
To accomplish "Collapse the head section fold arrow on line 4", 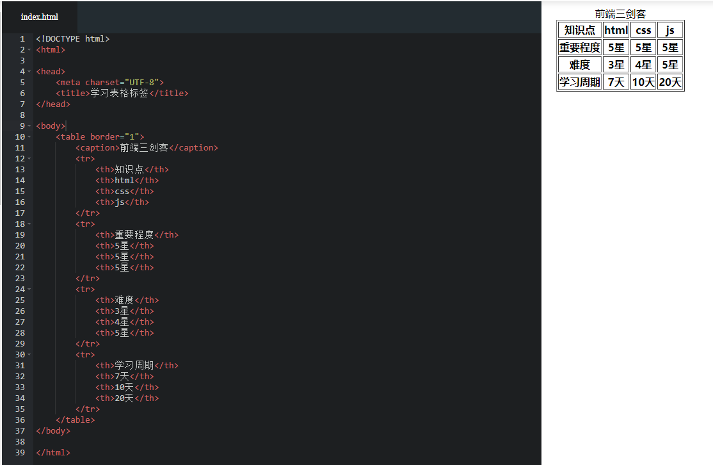I will tap(29, 72).
